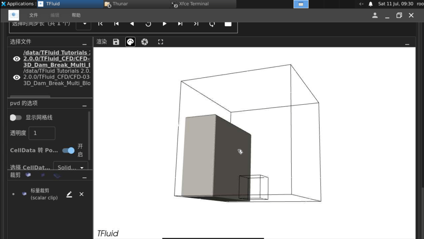The width and height of the screenshot is (424, 239).
Task: Switch to Thunar window in taskbar
Action: (x=137, y=4)
